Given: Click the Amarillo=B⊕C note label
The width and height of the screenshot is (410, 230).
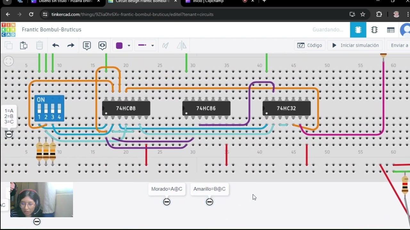Looking at the screenshot, I should (209, 189).
